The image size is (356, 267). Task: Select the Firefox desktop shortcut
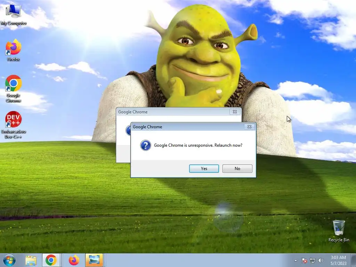[x=14, y=50]
